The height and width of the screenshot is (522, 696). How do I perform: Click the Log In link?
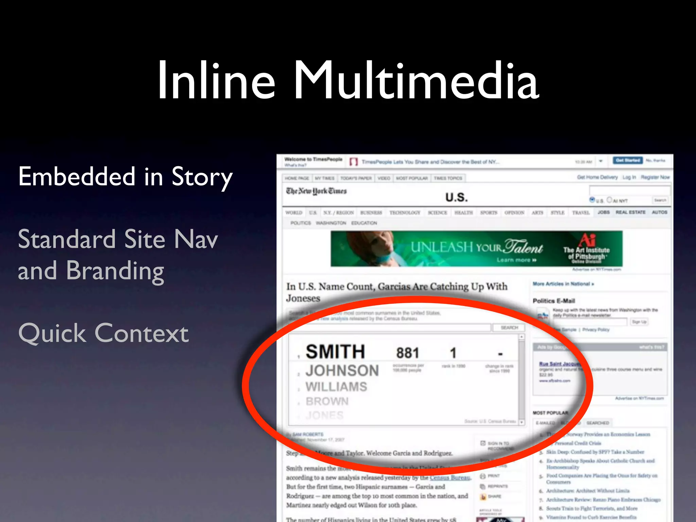click(629, 177)
